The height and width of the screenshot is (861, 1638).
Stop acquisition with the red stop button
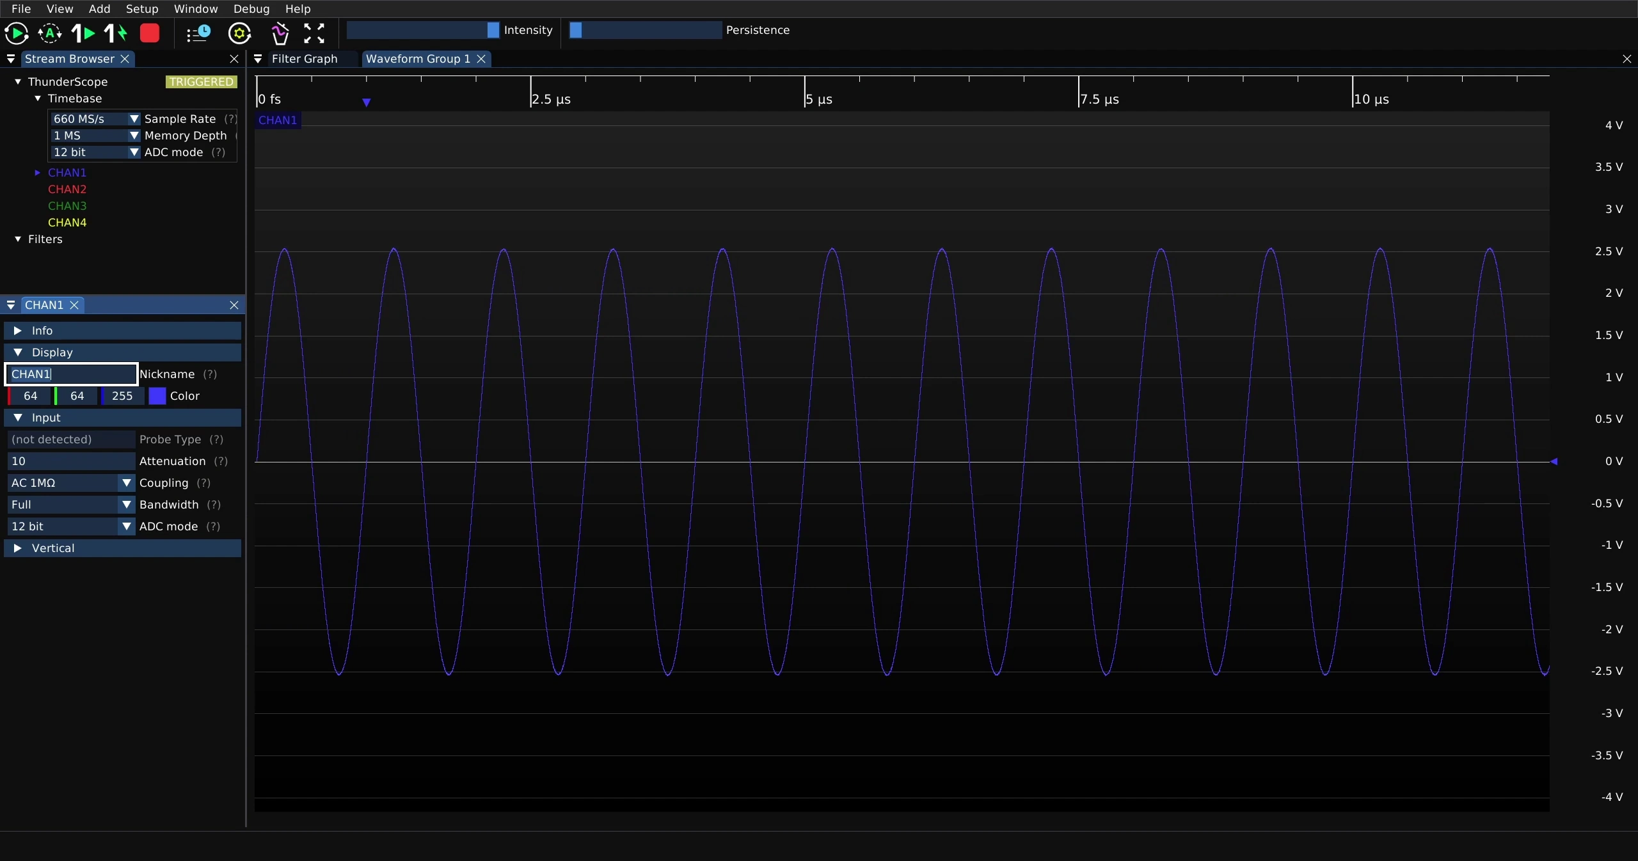coord(150,33)
